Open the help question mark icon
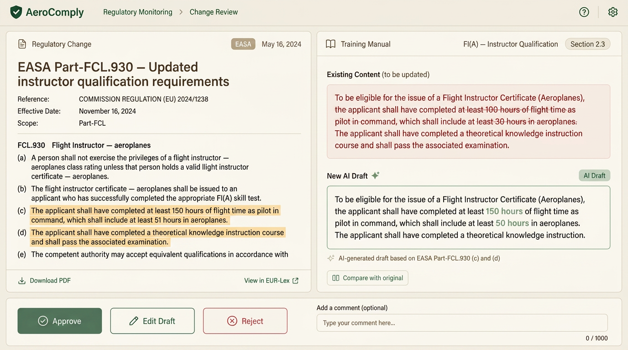 coord(584,12)
